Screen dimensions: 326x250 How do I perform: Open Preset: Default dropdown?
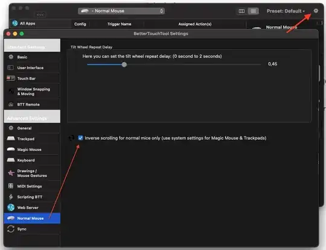coord(286,11)
